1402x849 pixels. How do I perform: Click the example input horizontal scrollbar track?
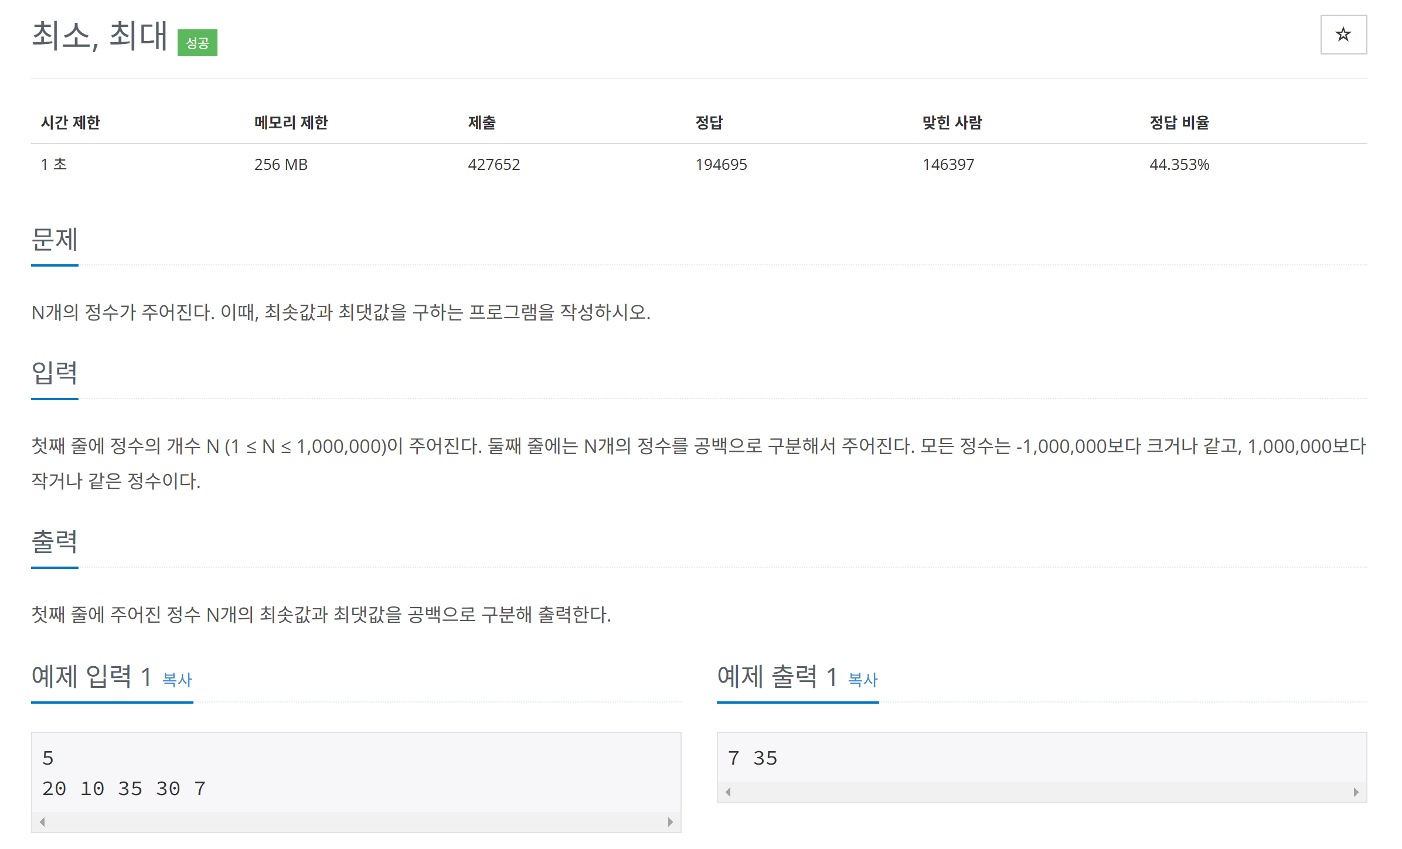[x=356, y=821]
